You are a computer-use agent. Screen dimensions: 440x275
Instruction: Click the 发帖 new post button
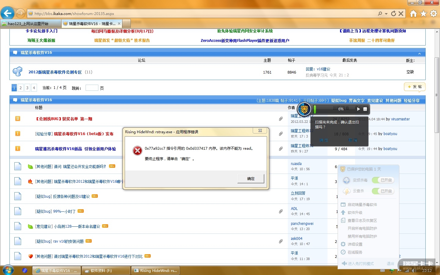(x=415, y=87)
